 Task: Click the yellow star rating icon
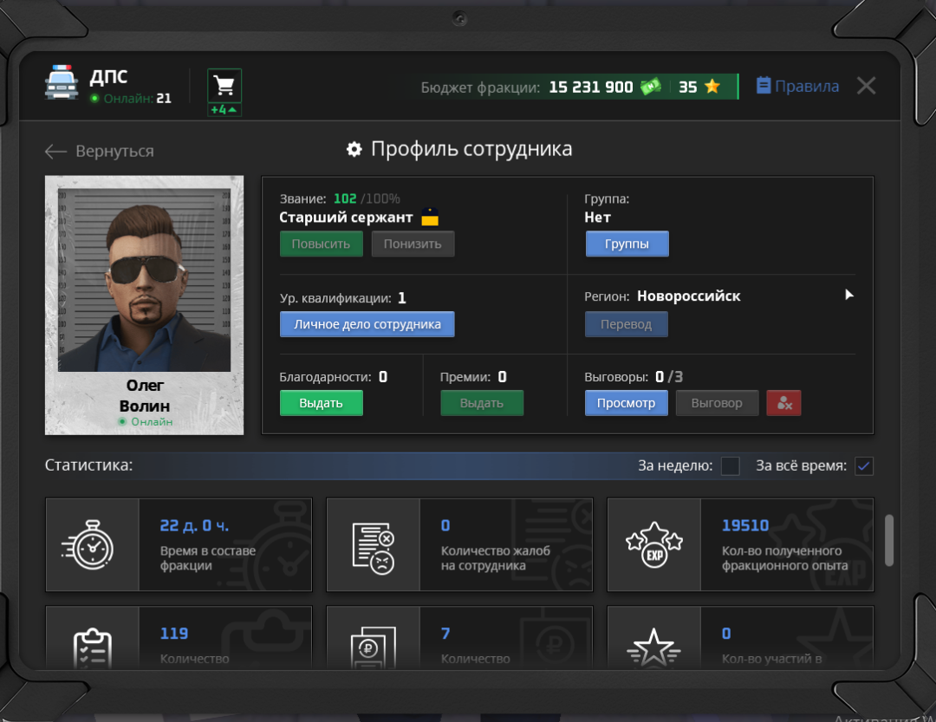coord(712,87)
